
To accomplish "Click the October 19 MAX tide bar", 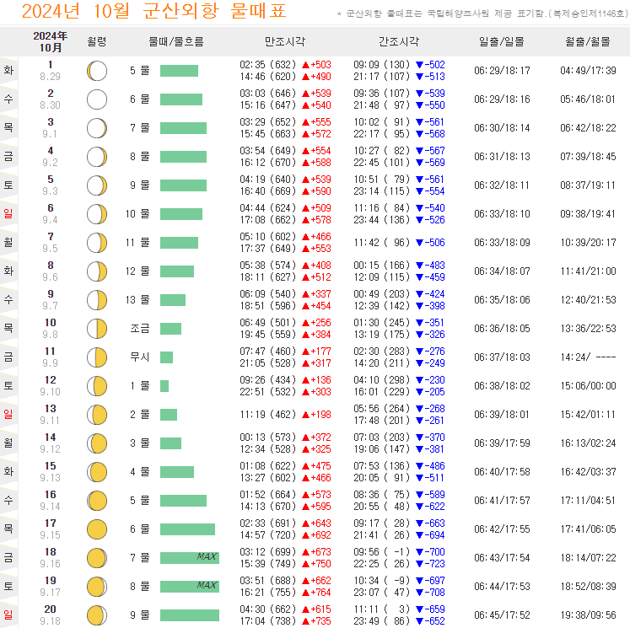I will (x=190, y=587).
